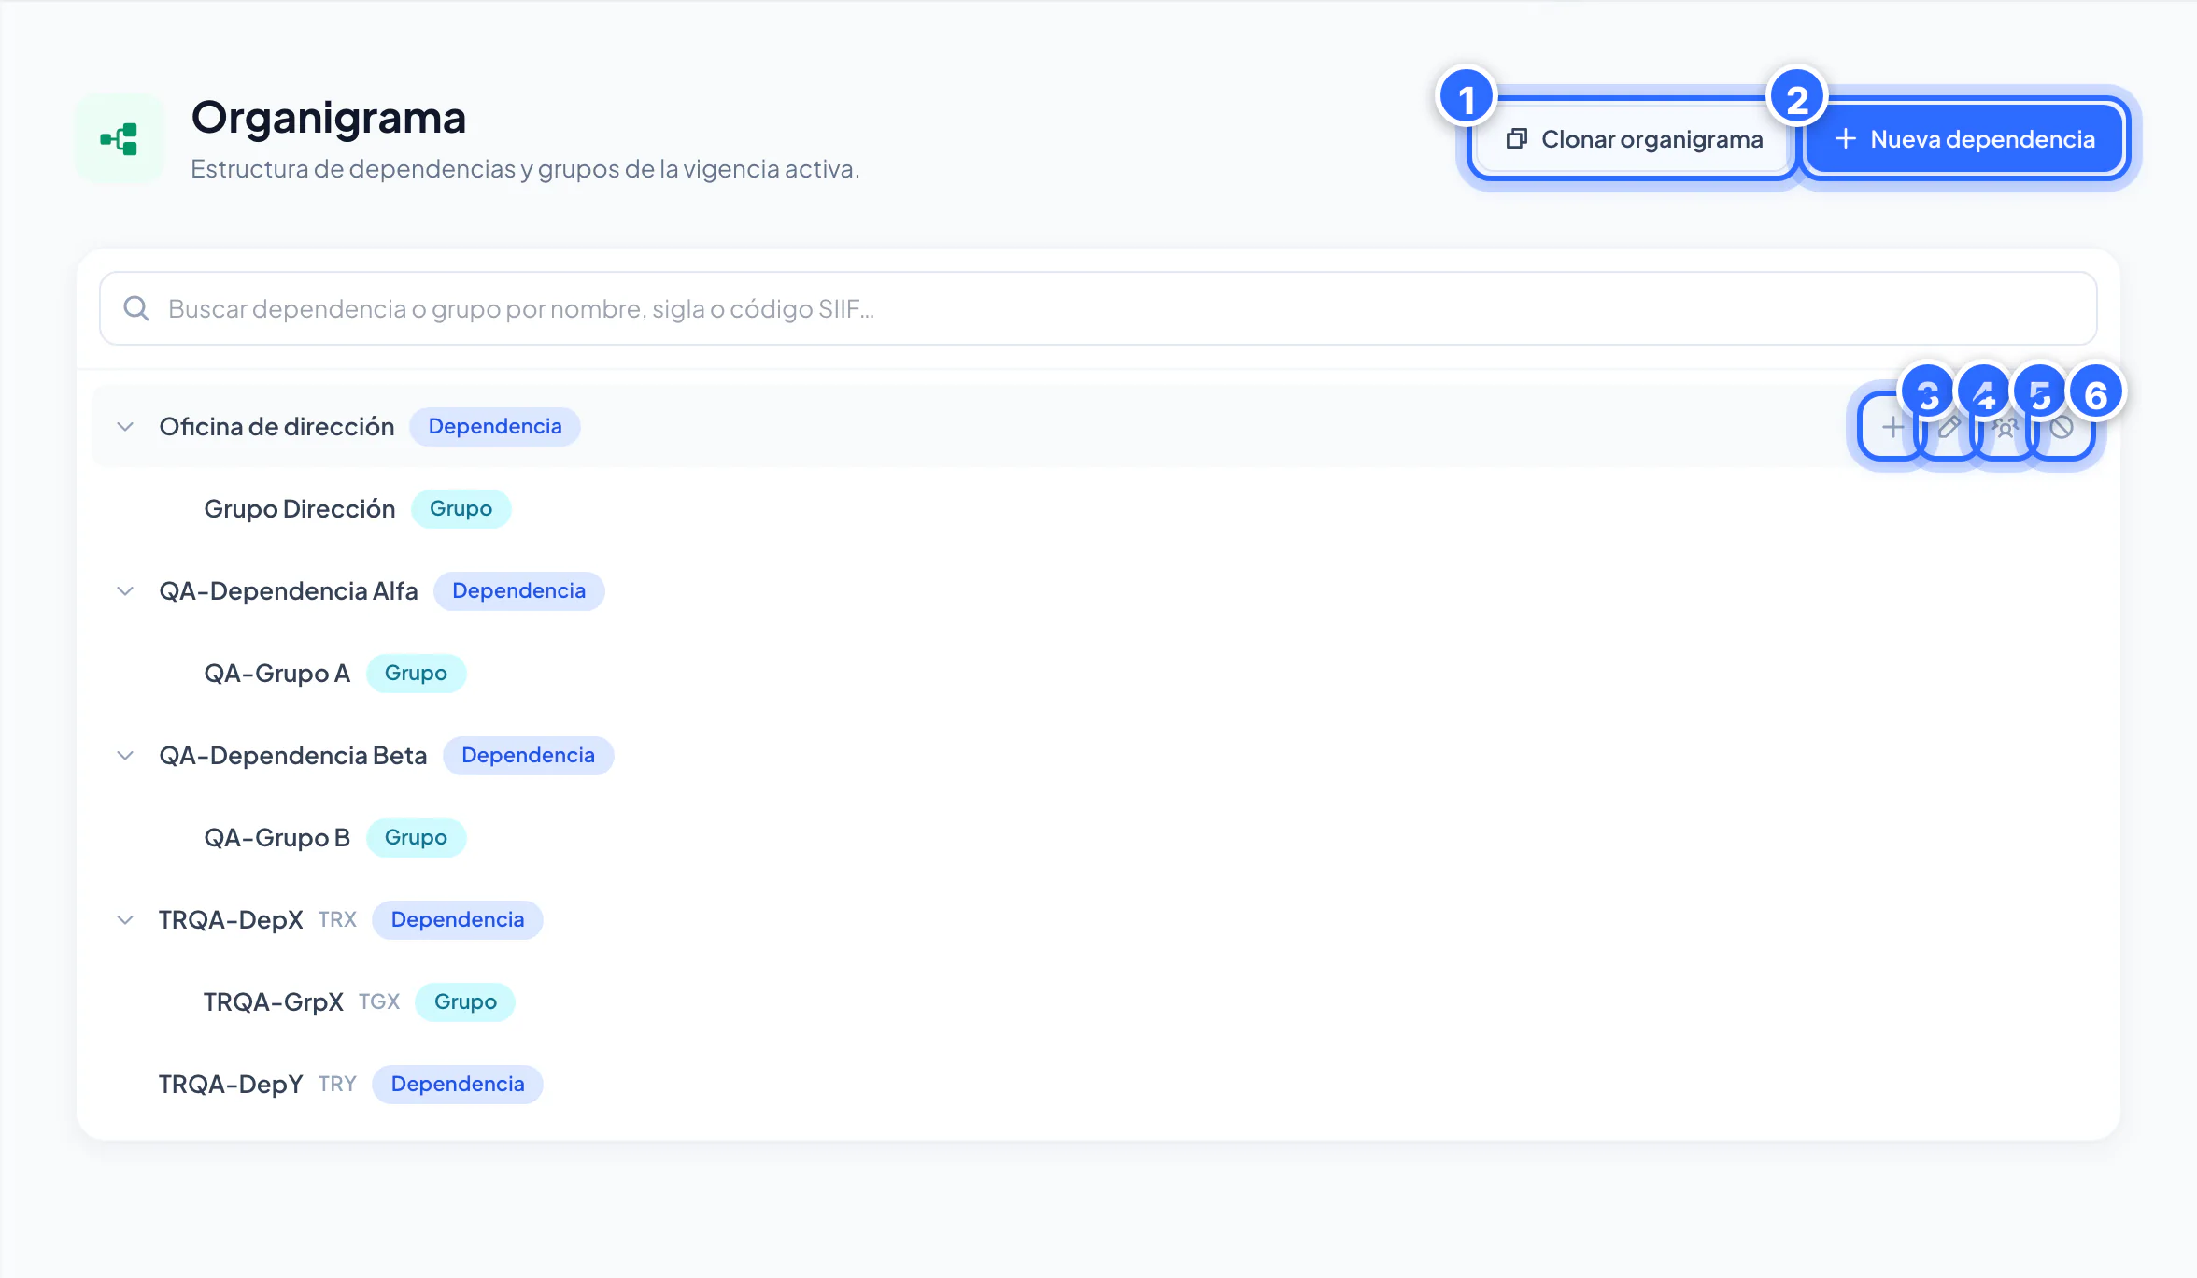This screenshot has height=1278, width=2197.
Task: Click the Dependencia badge on QA-Dependencia Beta
Action: click(x=529, y=756)
